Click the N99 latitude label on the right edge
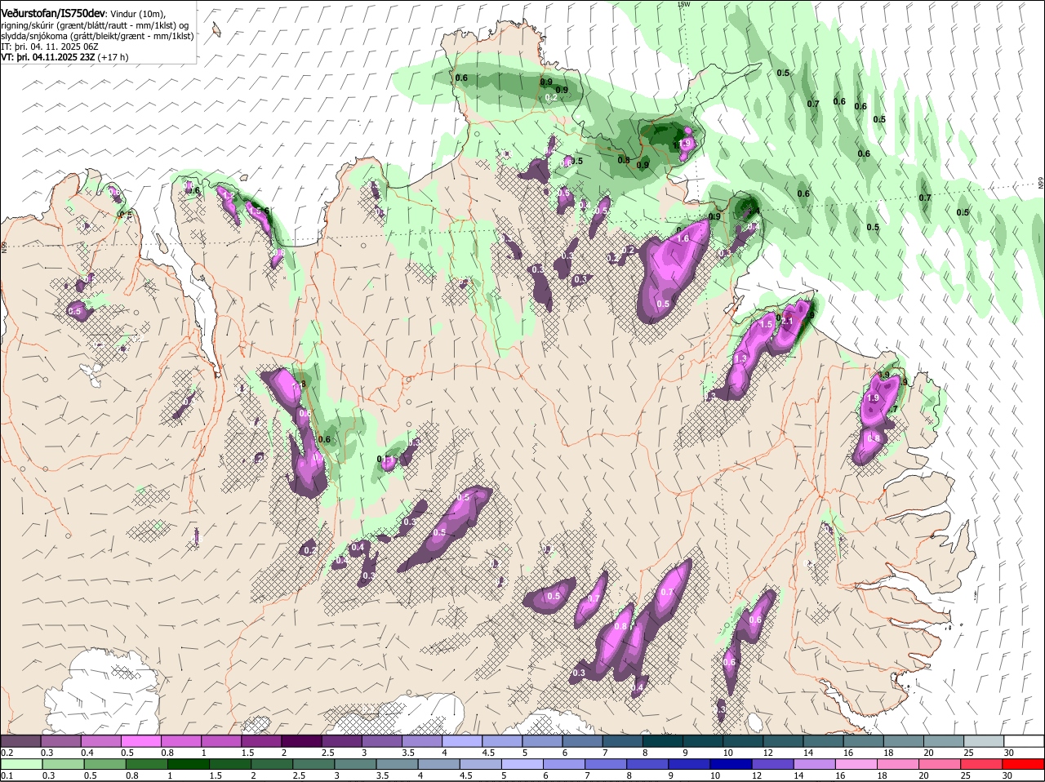Image resolution: width=1045 pixels, height=782 pixels. click(x=1041, y=184)
